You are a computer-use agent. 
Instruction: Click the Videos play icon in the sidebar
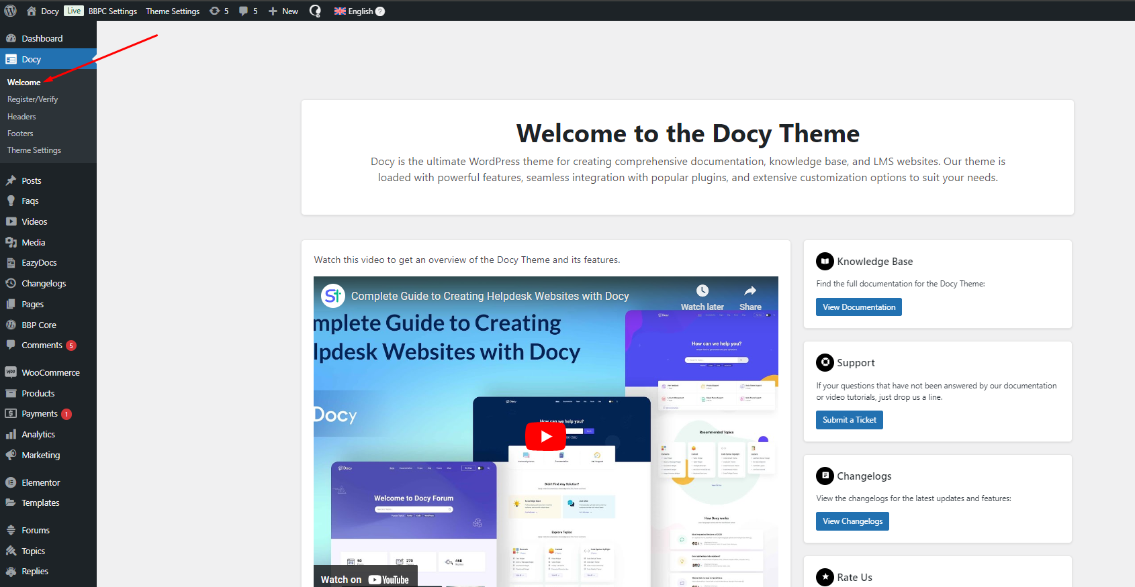11,221
